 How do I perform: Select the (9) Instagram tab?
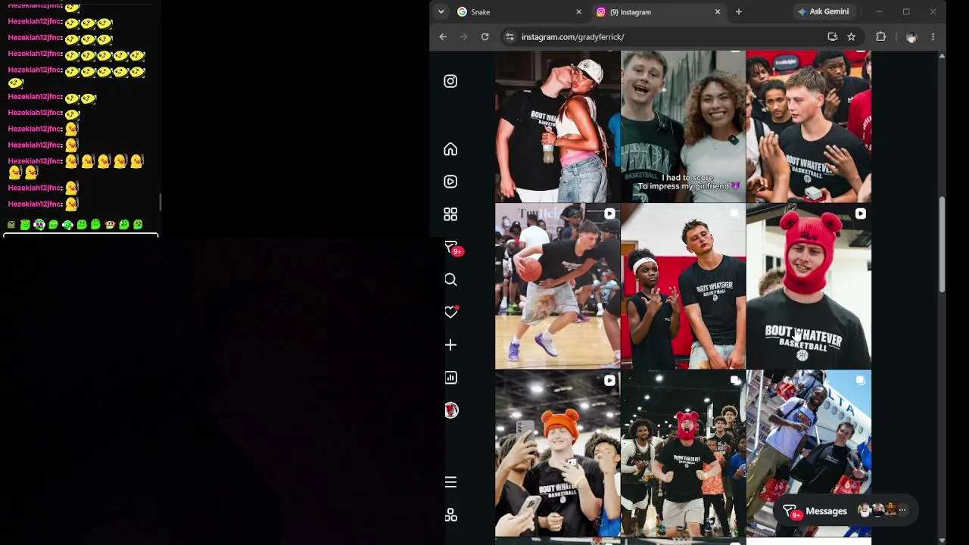(x=659, y=12)
